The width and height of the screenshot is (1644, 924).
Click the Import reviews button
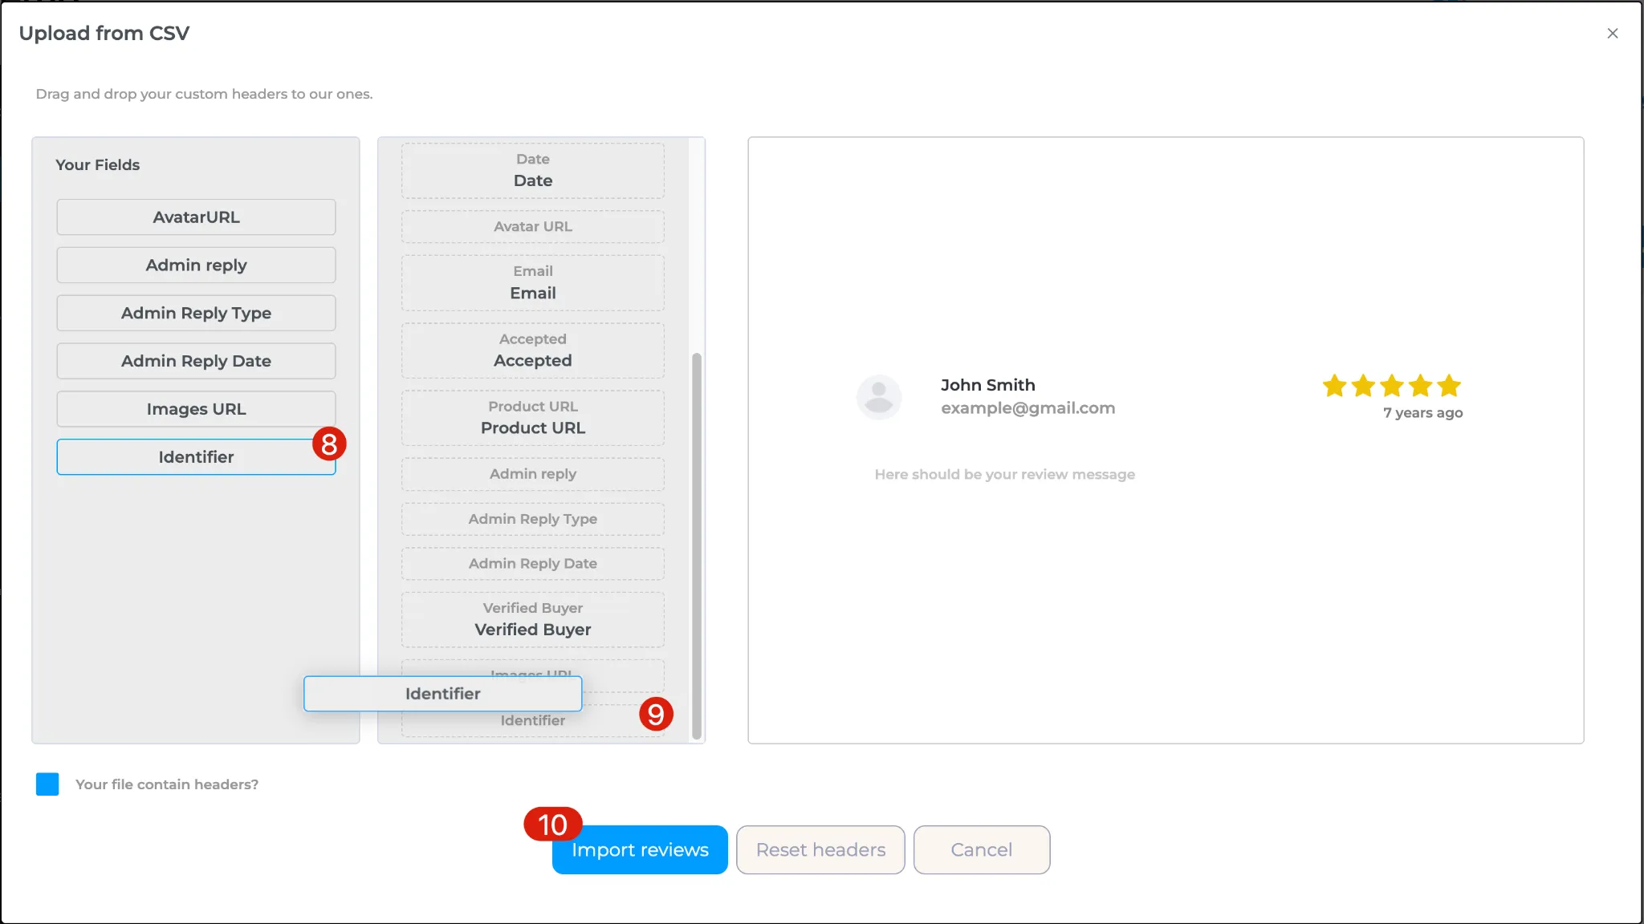(x=639, y=849)
